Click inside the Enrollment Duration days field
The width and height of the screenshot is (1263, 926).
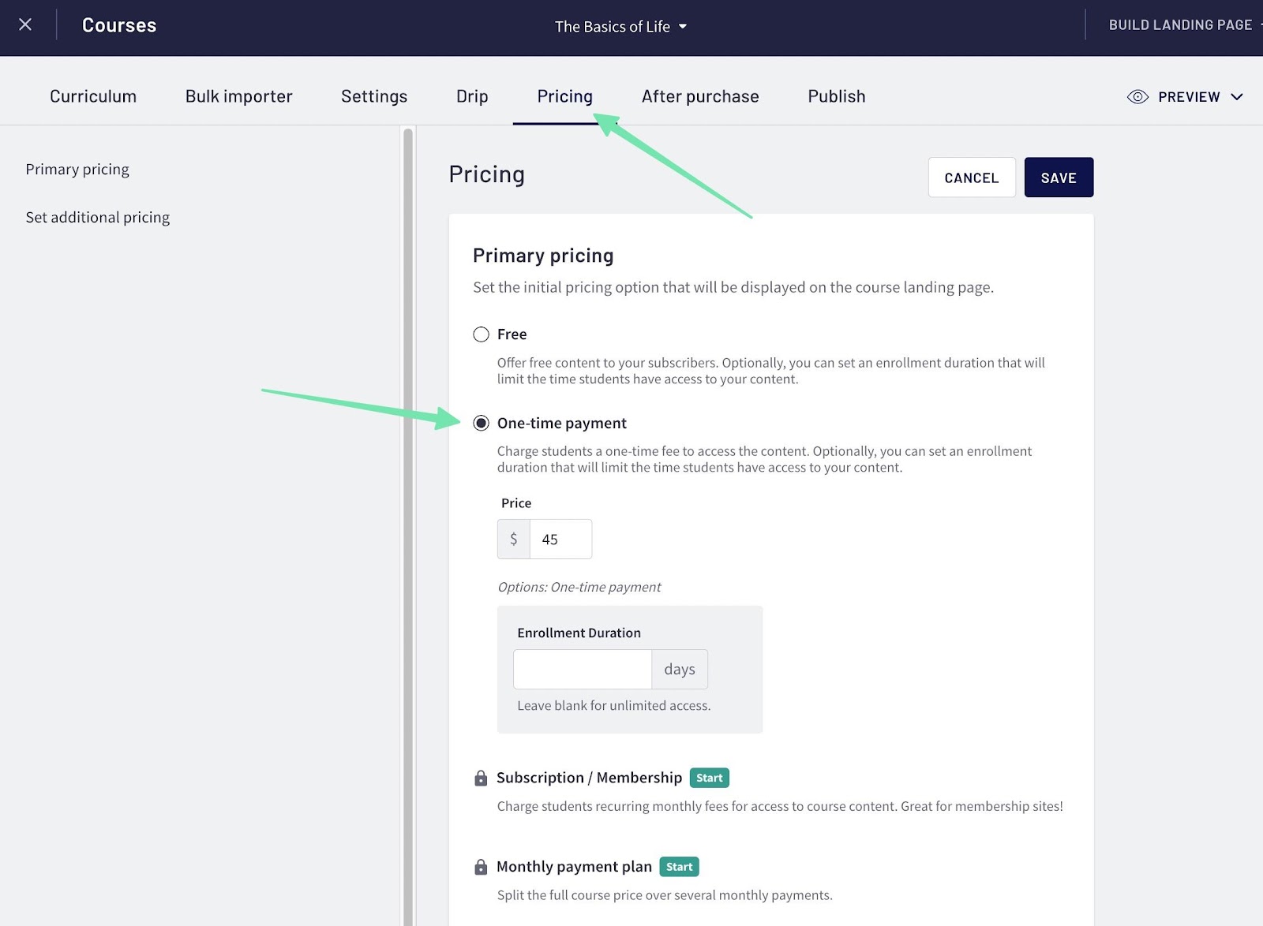click(583, 669)
